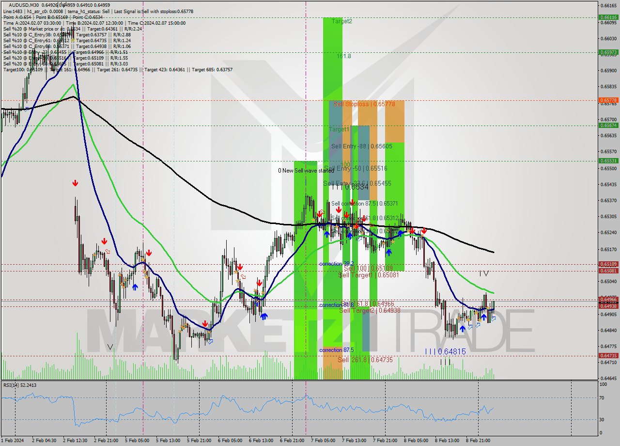620x446 pixels.
Task: Click the 0.64645 price axis tick
Action: [x=608, y=378]
